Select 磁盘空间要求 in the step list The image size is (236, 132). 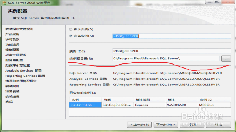tap(16, 55)
